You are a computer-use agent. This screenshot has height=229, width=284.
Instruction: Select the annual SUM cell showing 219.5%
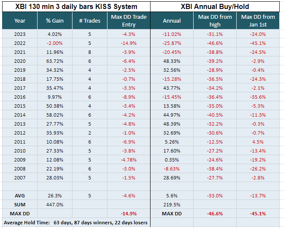[172, 204]
